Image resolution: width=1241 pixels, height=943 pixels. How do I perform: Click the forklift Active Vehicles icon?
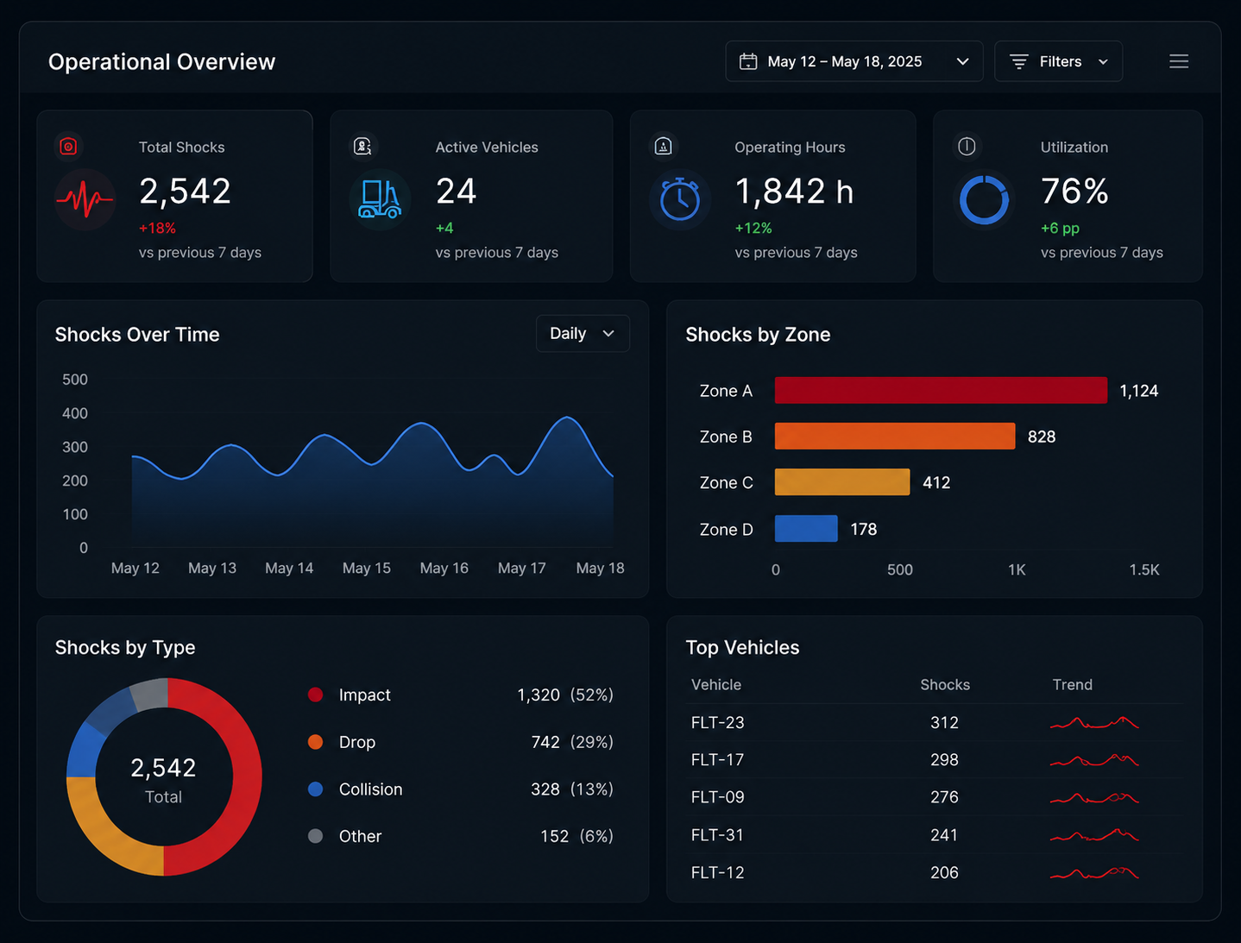(380, 199)
